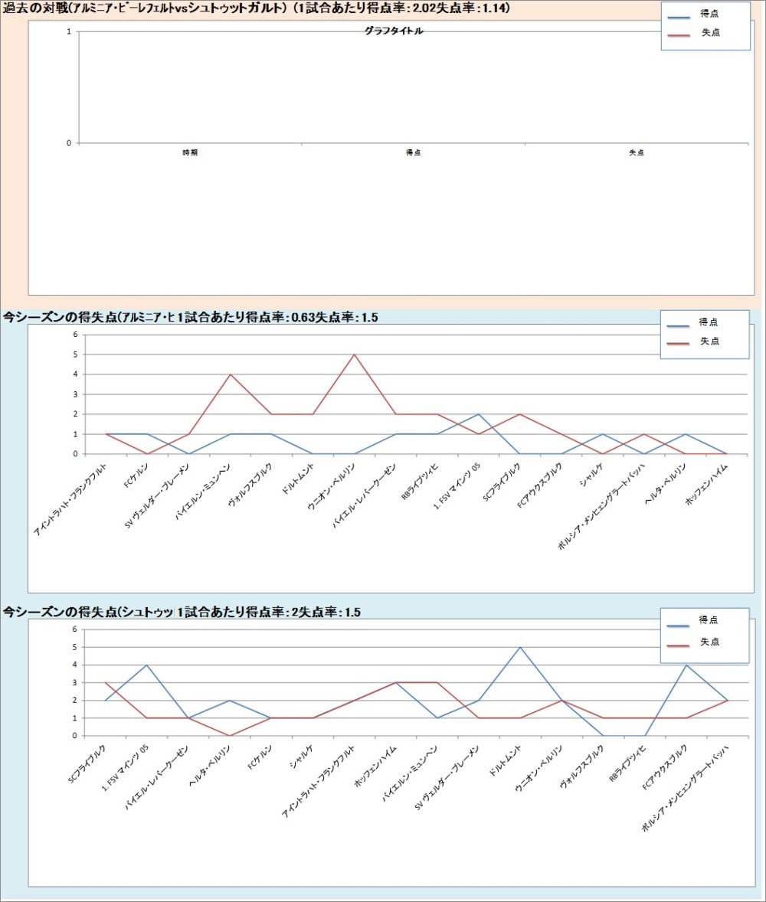The width and height of the screenshot is (766, 902).
Task: Select ボルシア・メンヒェングラートバッハ label in the シュトゥッ chart
Action: tap(685, 788)
